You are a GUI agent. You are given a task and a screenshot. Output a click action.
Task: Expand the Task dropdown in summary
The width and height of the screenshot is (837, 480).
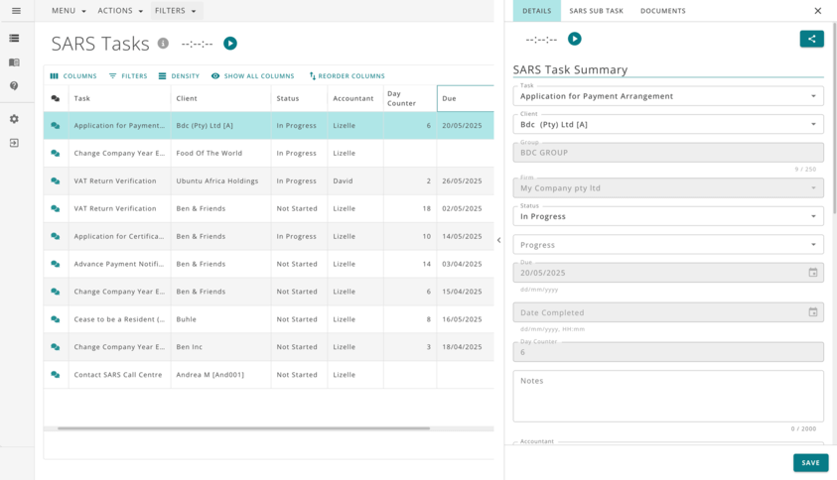[813, 96]
